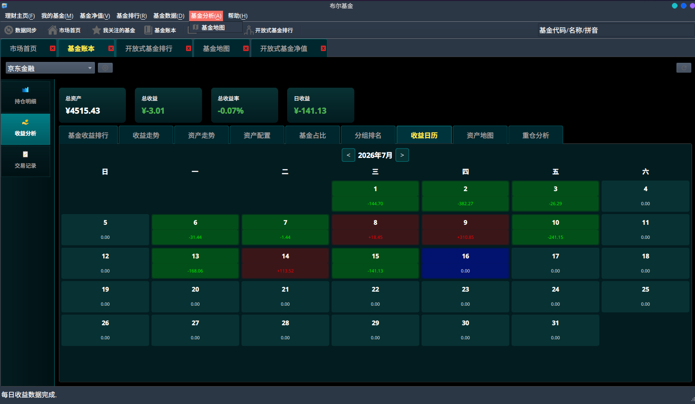Open the 持仓明细 sidebar section
Viewport: 695px width, 404px height.
26,97
